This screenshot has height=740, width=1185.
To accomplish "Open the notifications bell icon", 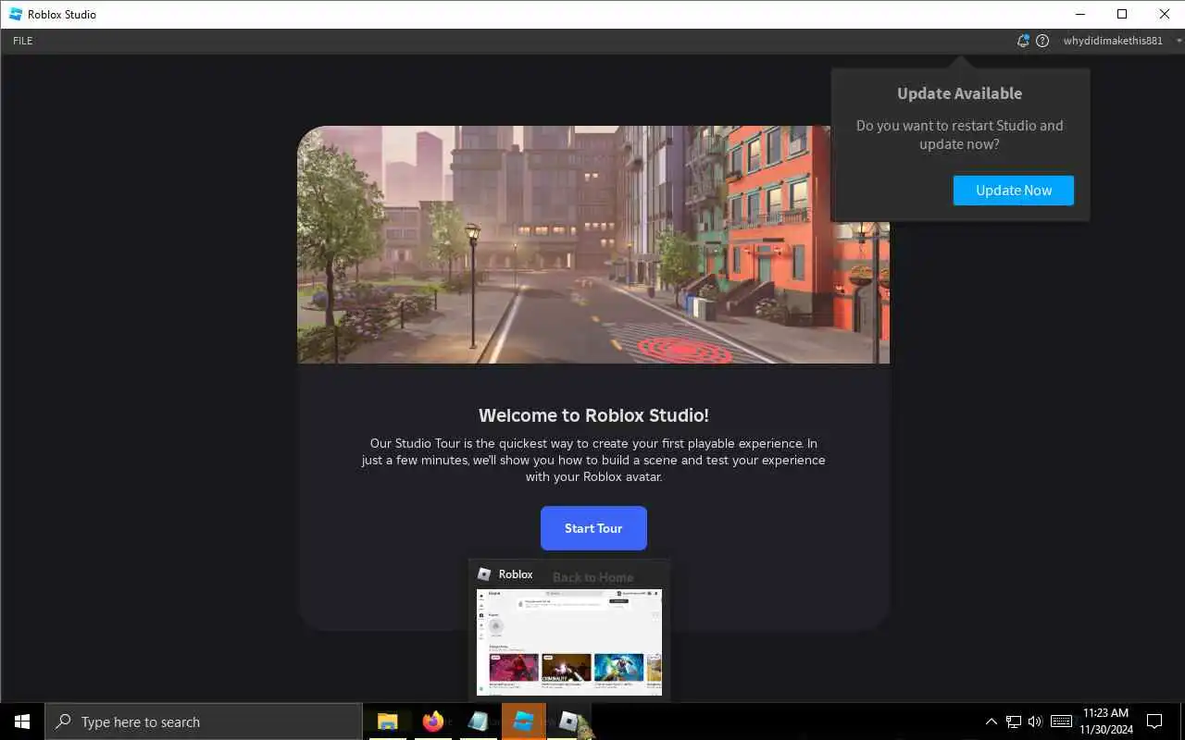I will [x=1023, y=41].
